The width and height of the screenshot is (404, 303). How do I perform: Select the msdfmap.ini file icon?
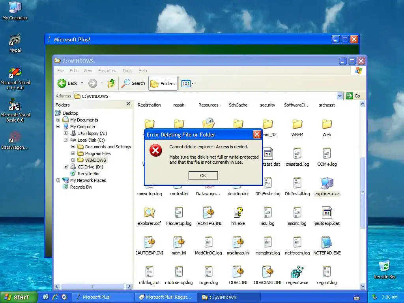click(x=238, y=243)
